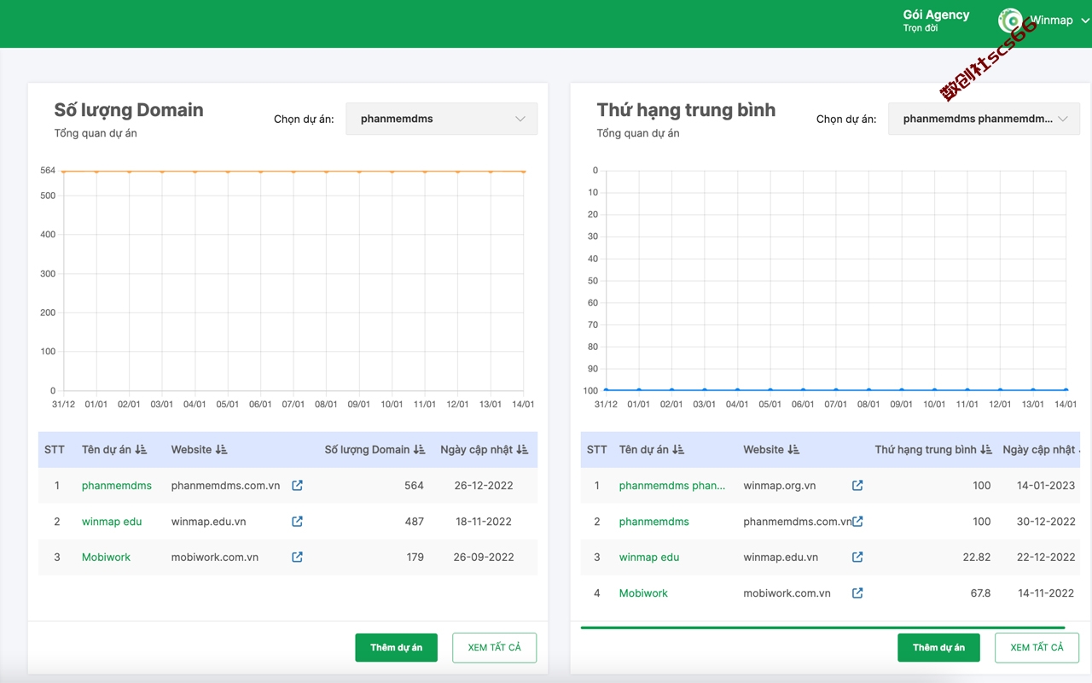Open winmap edu project in Domain table
This screenshot has width=1092, height=683.
pos(112,521)
